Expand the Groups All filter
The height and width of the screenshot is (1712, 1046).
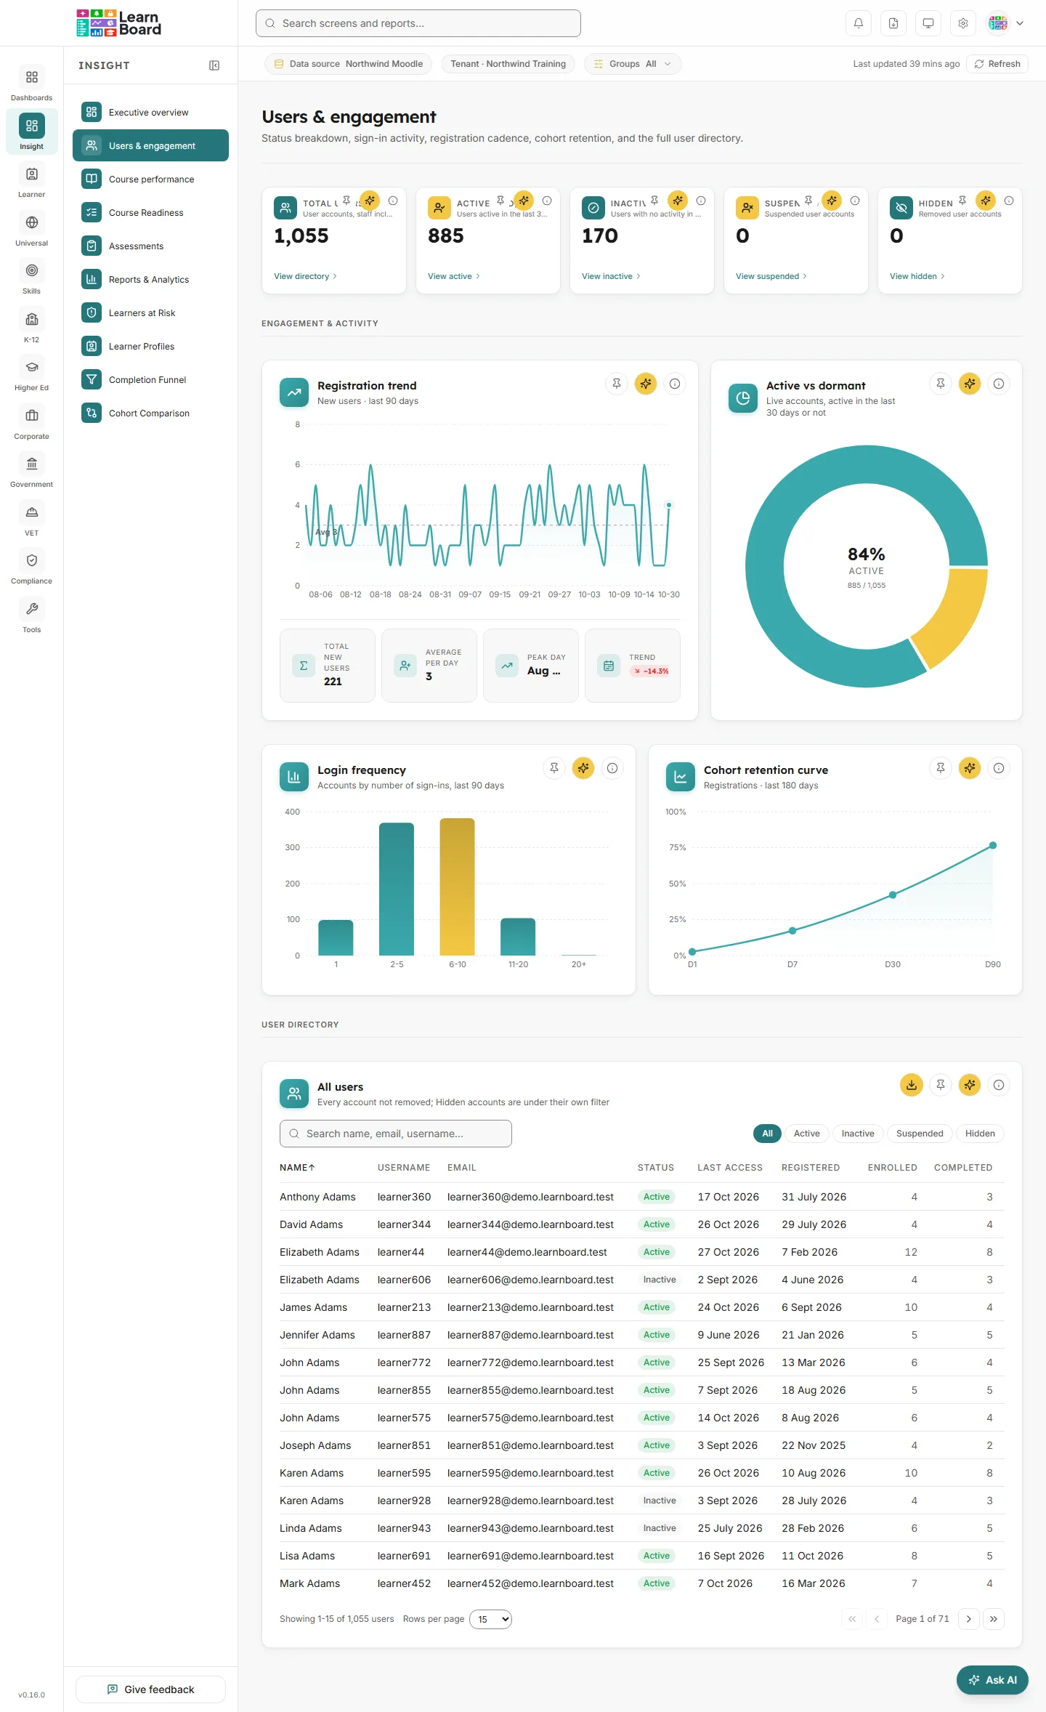(x=633, y=64)
